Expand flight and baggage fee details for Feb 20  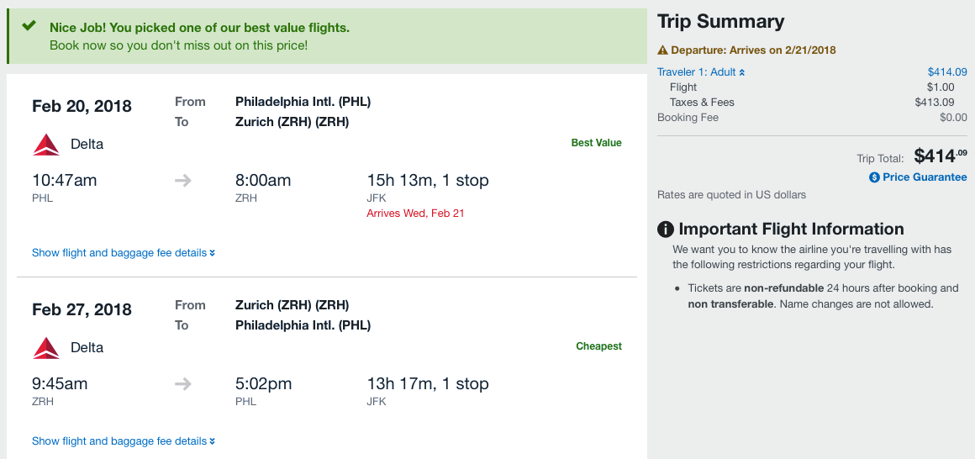(x=123, y=253)
